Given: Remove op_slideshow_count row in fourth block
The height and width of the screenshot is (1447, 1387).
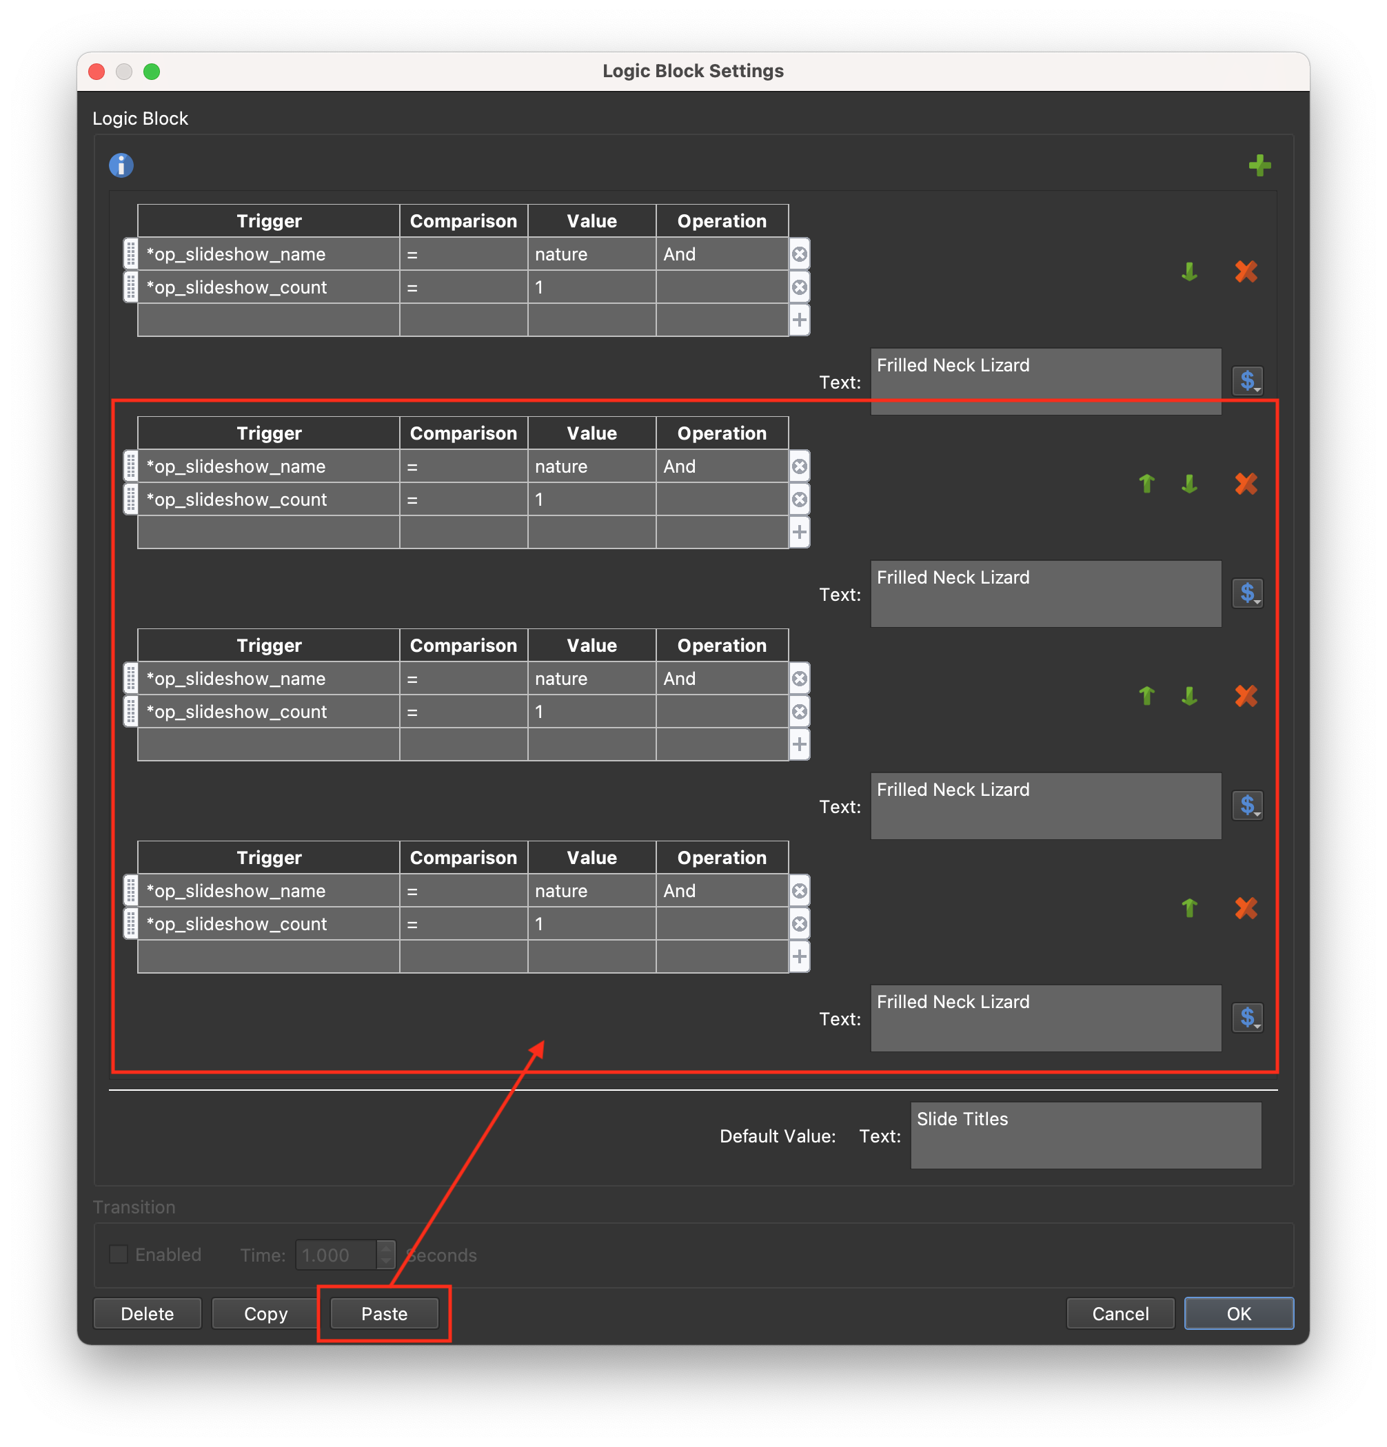Looking at the screenshot, I should [x=799, y=923].
